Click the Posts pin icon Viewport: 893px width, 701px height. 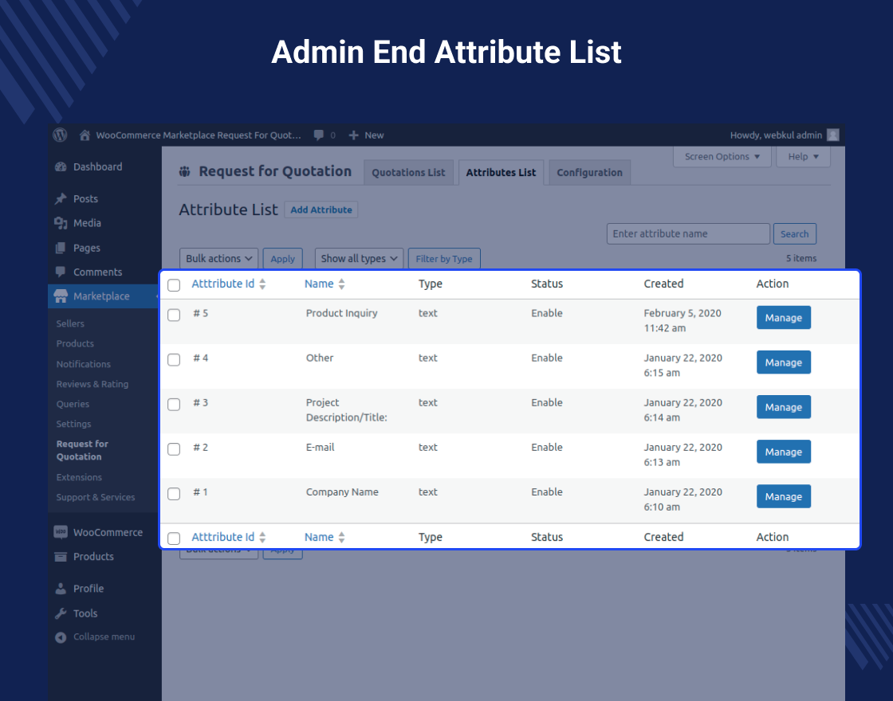click(x=61, y=198)
